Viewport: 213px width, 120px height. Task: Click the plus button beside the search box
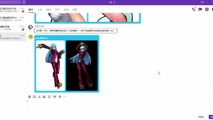24,2
